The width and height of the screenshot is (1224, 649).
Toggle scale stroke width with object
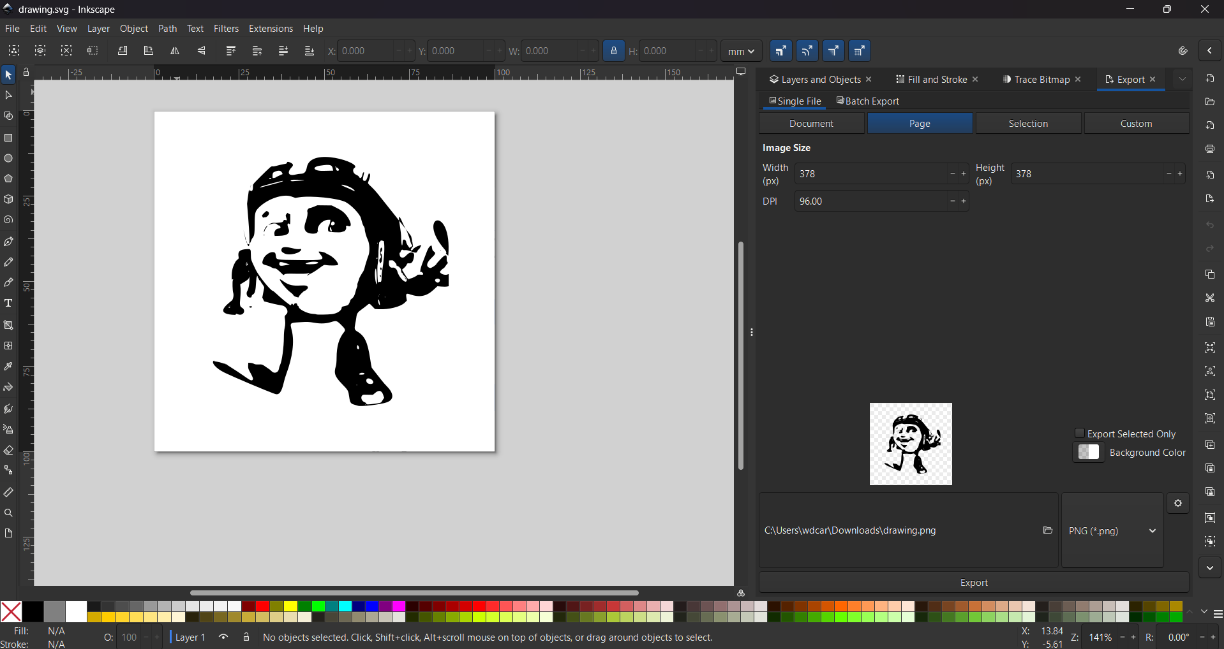pyautogui.click(x=781, y=51)
